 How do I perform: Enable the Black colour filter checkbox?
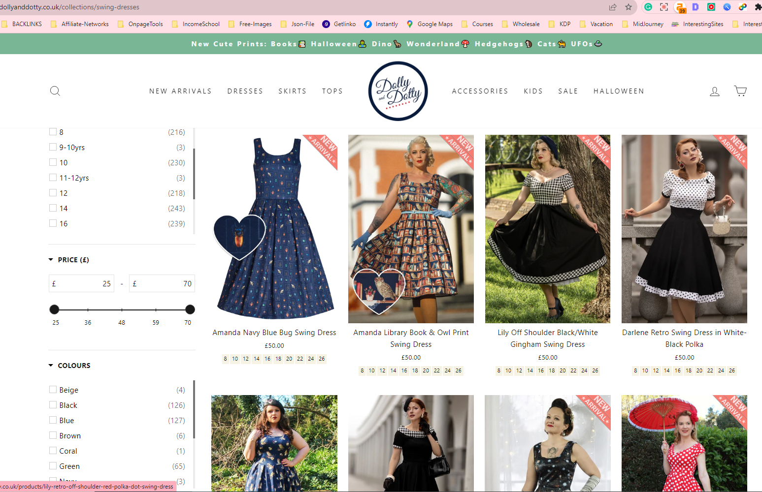click(53, 405)
